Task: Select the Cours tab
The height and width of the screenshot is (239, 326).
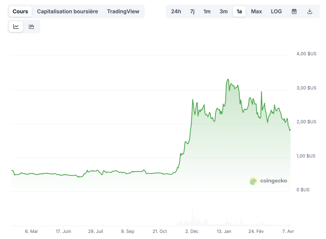Action: point(20,11)
